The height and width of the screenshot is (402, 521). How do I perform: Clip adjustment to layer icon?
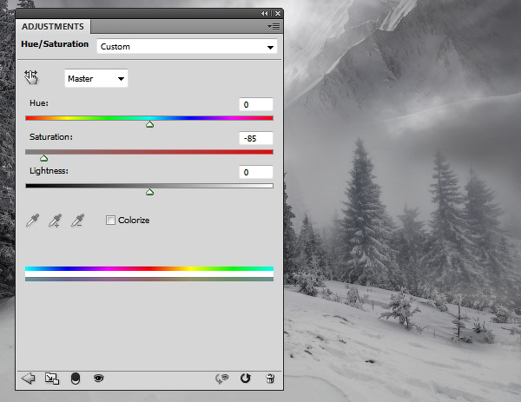pos(76,379)
